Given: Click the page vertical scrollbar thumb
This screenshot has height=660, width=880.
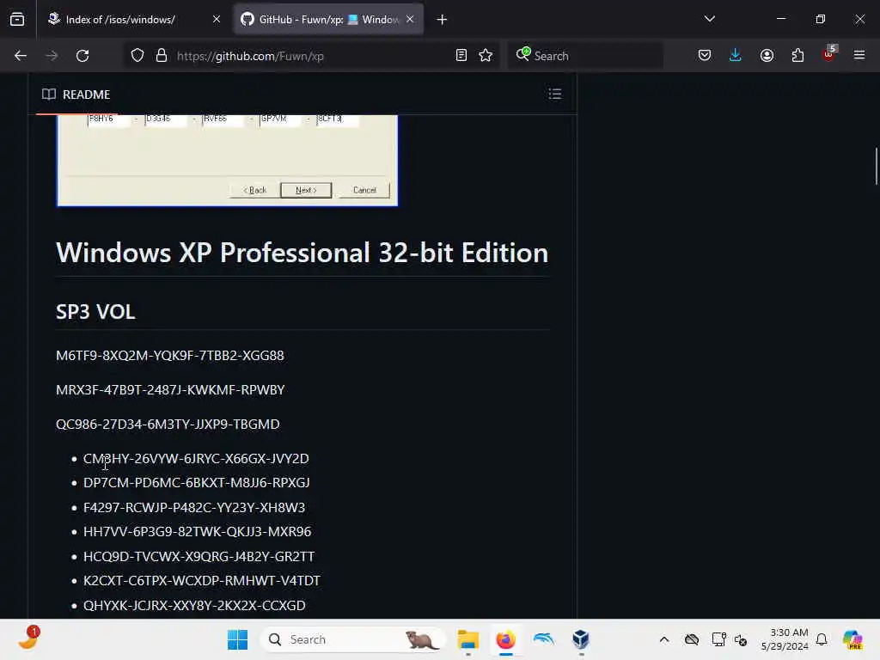Looking at the screenshot, I should [x=876, y=166].
